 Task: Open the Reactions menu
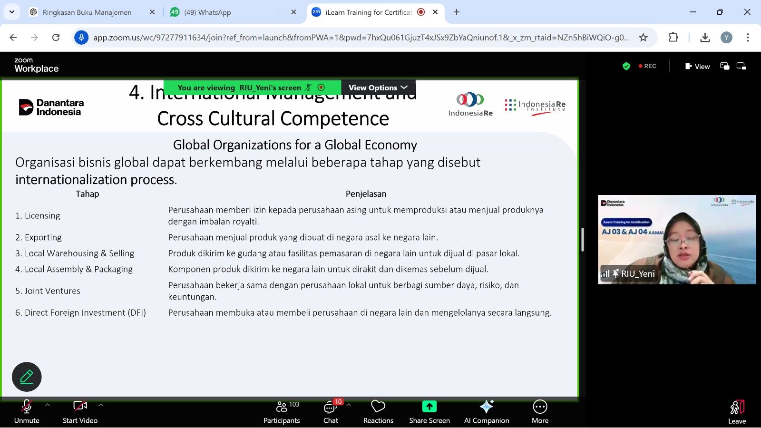pyautogui.click(x=378, y=412)
